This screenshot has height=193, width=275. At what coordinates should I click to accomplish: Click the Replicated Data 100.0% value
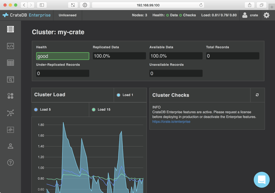pyautogui.click(x=119, y=56)
